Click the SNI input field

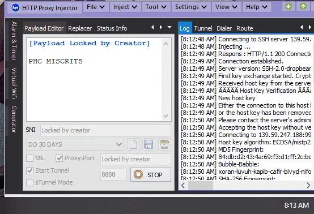(x=105, y=130)
